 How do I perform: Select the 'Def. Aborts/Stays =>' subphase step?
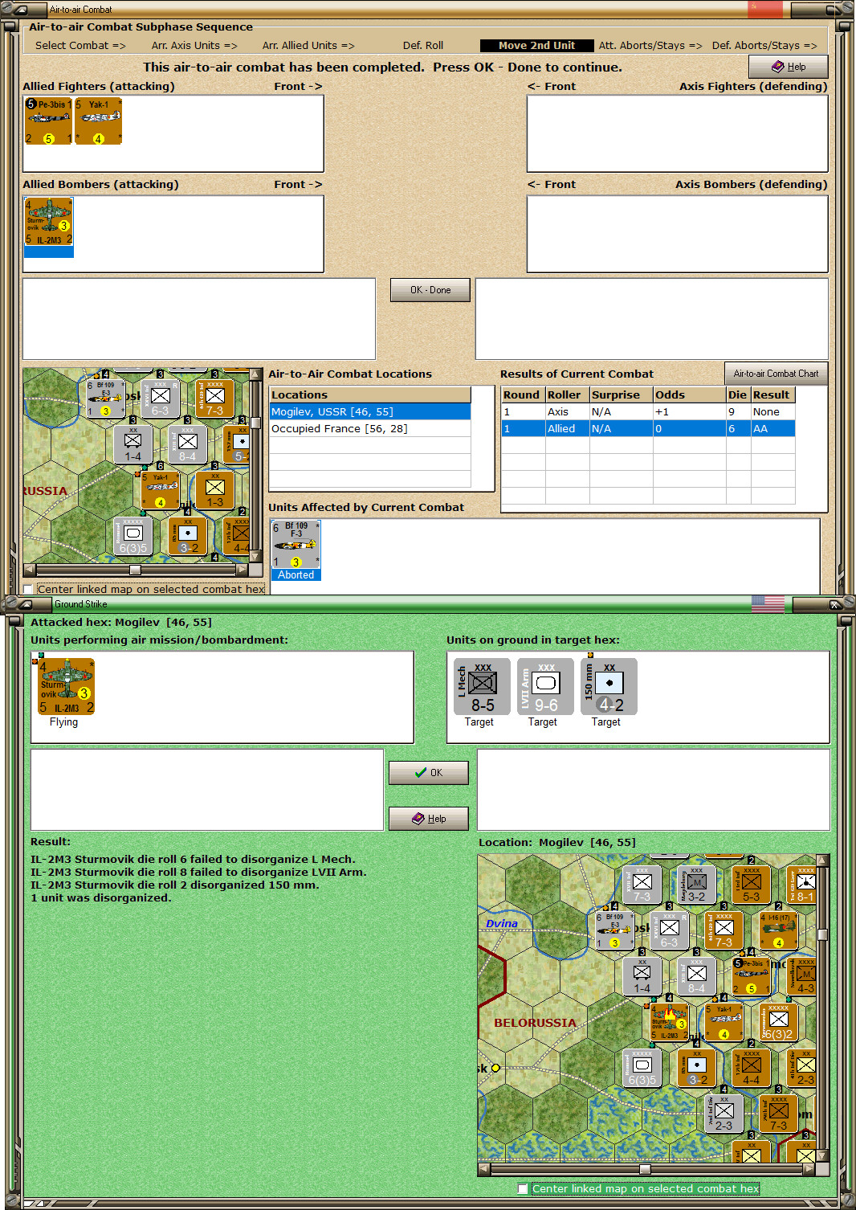coord(764,45)
